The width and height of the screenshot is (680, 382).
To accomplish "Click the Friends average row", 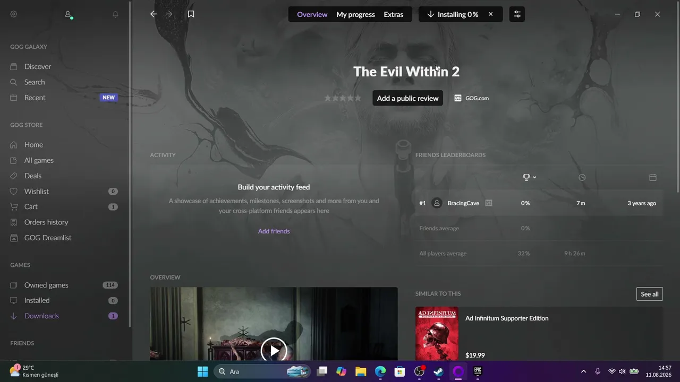I will [539, 228].
